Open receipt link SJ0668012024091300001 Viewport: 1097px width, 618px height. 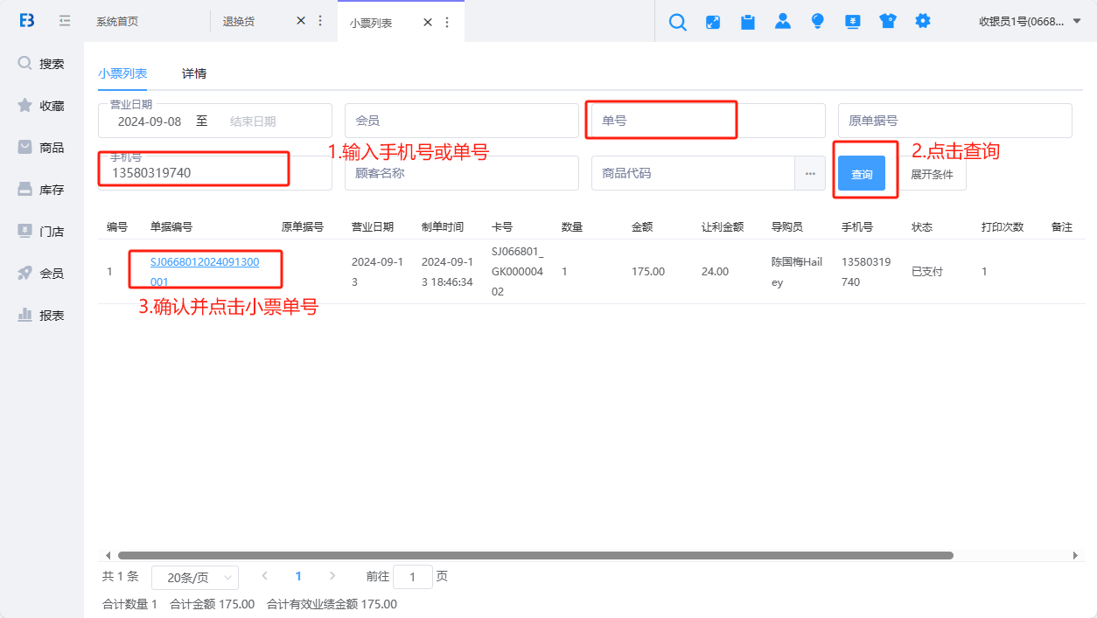pyautogui.click(x=205, y=272)
